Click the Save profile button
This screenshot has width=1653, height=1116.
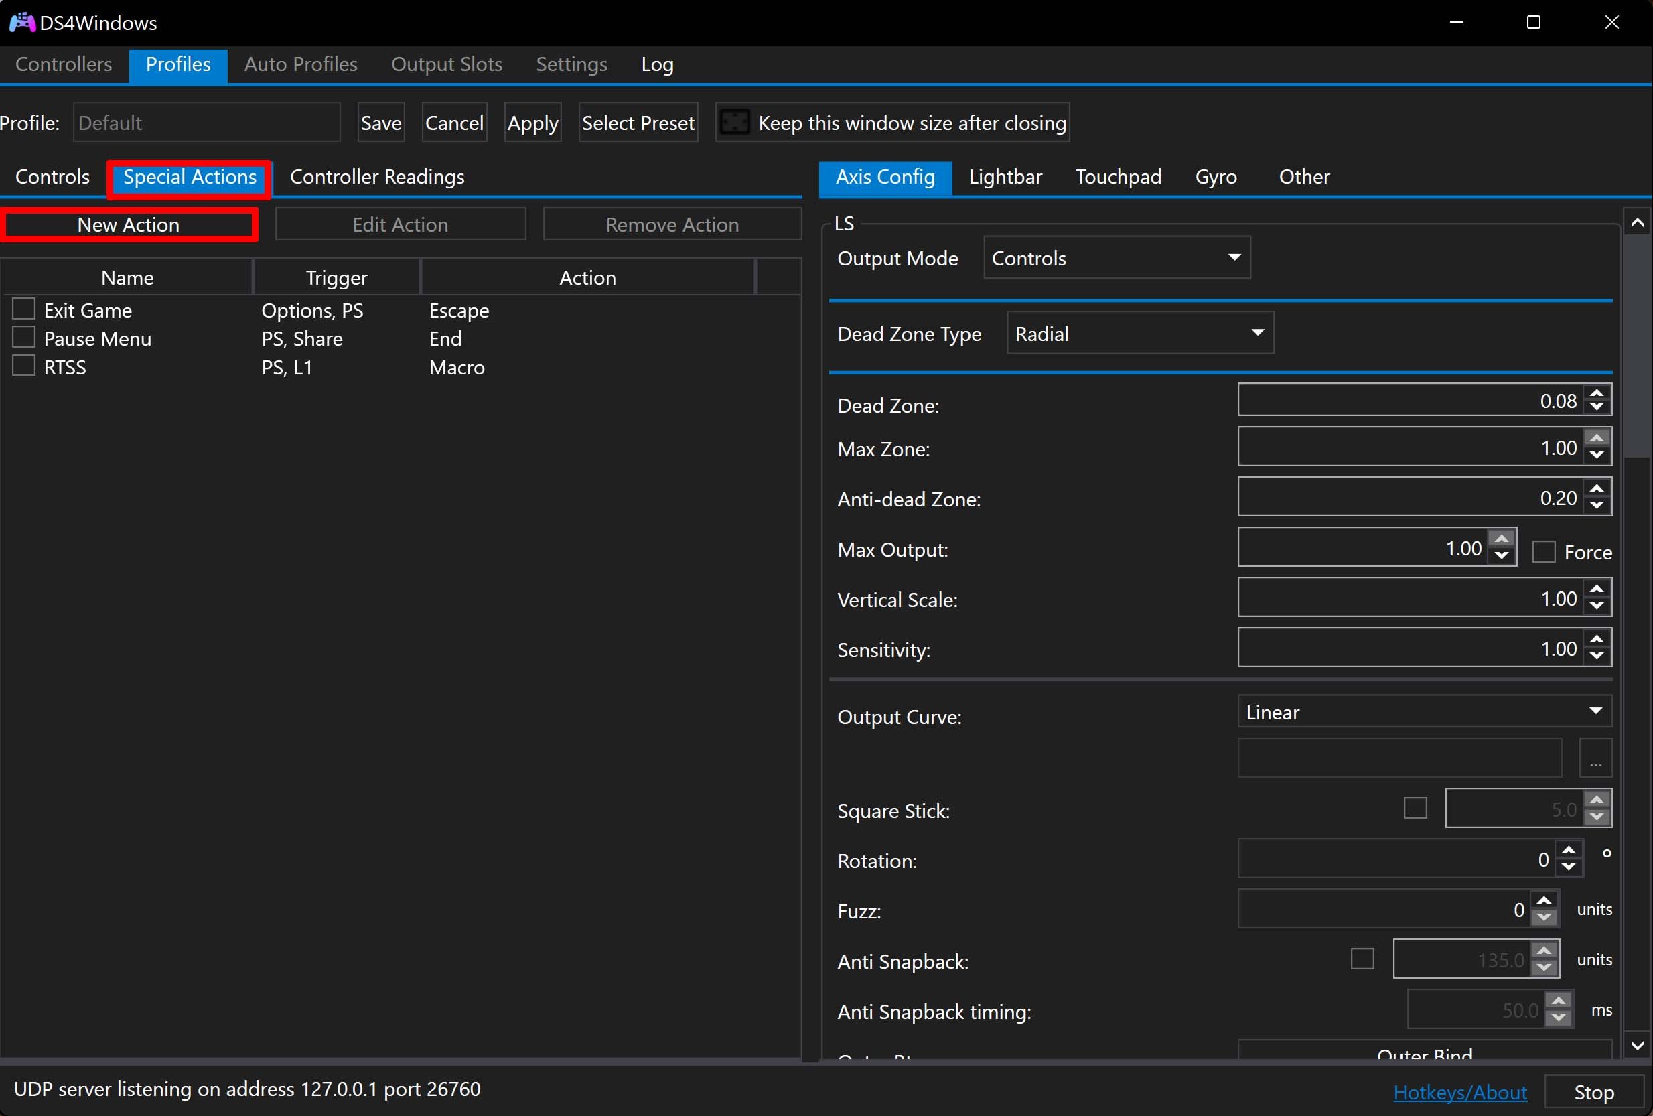[x=380, y=123]
